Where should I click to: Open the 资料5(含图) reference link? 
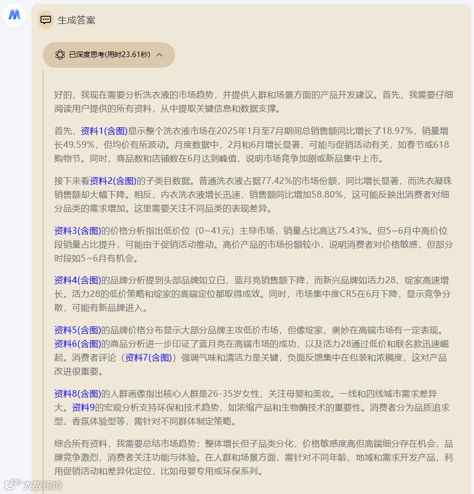pyautogui.click(x=77, y=330)
